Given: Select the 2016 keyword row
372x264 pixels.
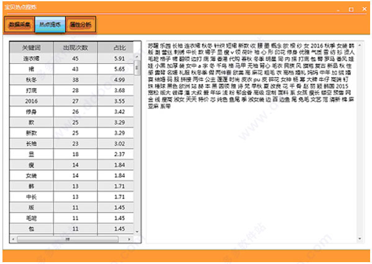Looking at the screenshot, I should pyautogui.click(x=71, y=101).
